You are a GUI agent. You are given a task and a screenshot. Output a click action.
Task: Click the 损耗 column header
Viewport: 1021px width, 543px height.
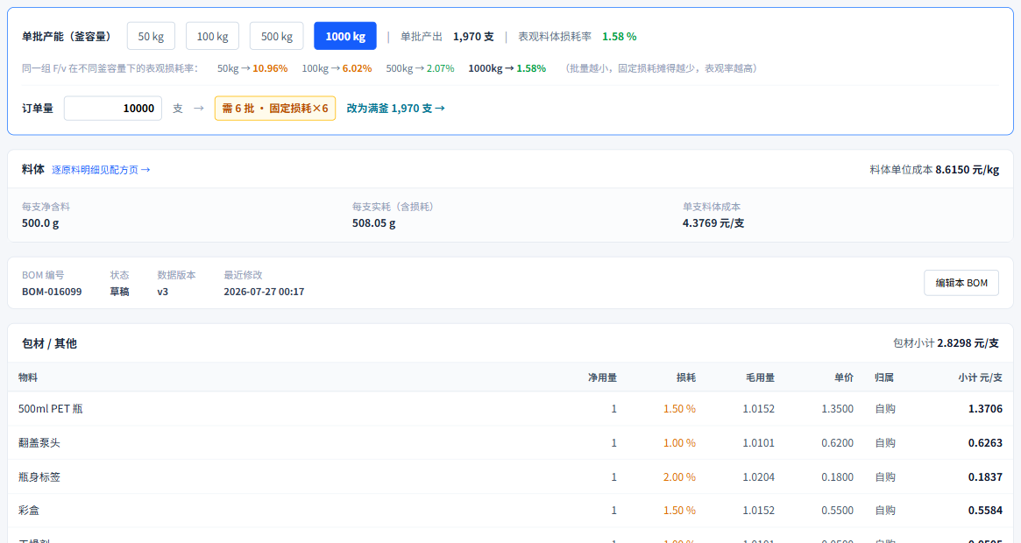[x=686, y=377]
